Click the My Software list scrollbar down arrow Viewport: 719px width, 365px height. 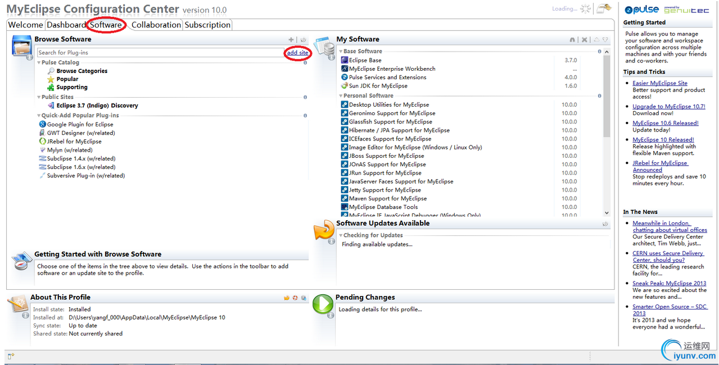point(607,213)
